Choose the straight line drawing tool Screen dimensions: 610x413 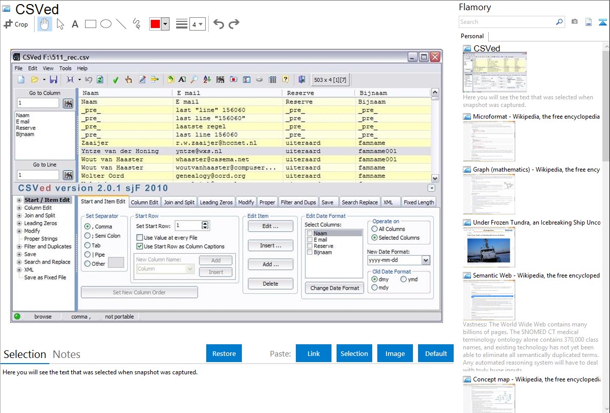[121, 24]
